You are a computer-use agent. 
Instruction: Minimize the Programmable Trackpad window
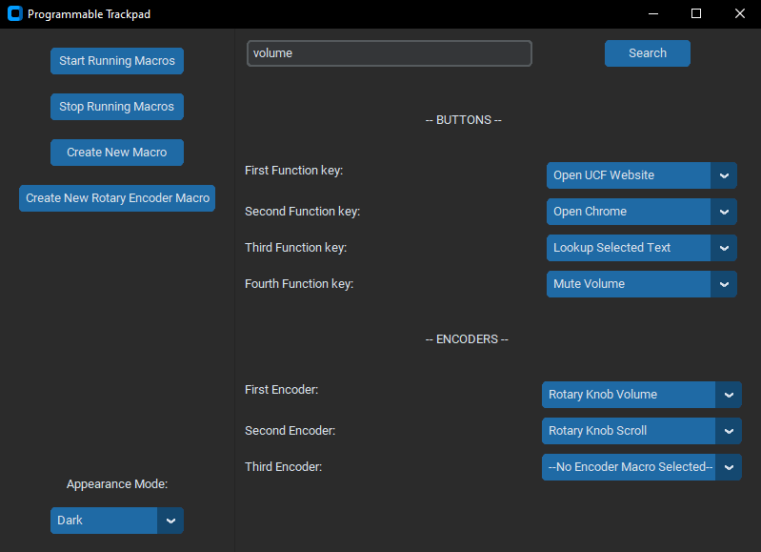point(652,14)
